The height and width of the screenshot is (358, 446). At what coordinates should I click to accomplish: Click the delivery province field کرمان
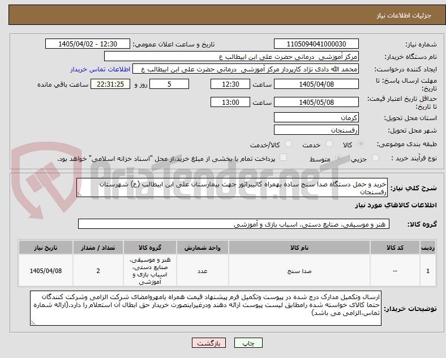click(x=316, y=117)
